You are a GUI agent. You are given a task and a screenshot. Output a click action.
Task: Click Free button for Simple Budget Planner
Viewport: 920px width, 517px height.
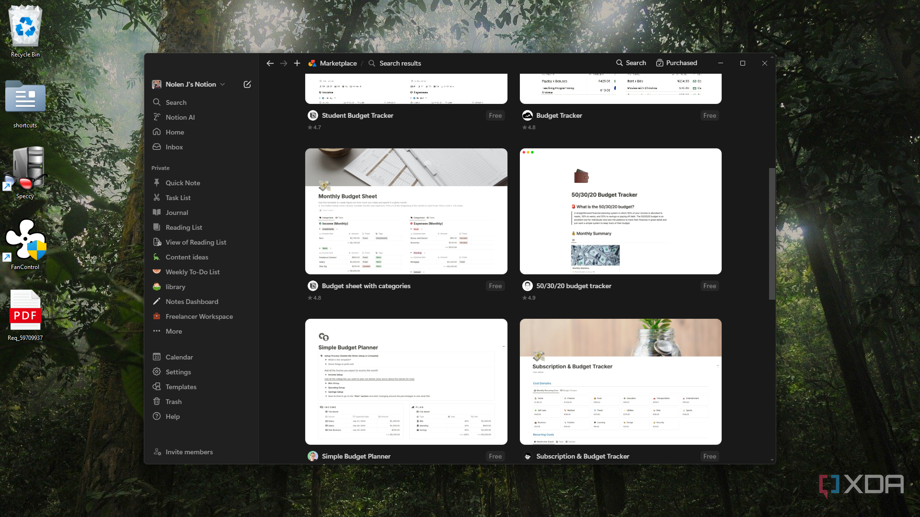pyautogui.click(x=495, y=456)
